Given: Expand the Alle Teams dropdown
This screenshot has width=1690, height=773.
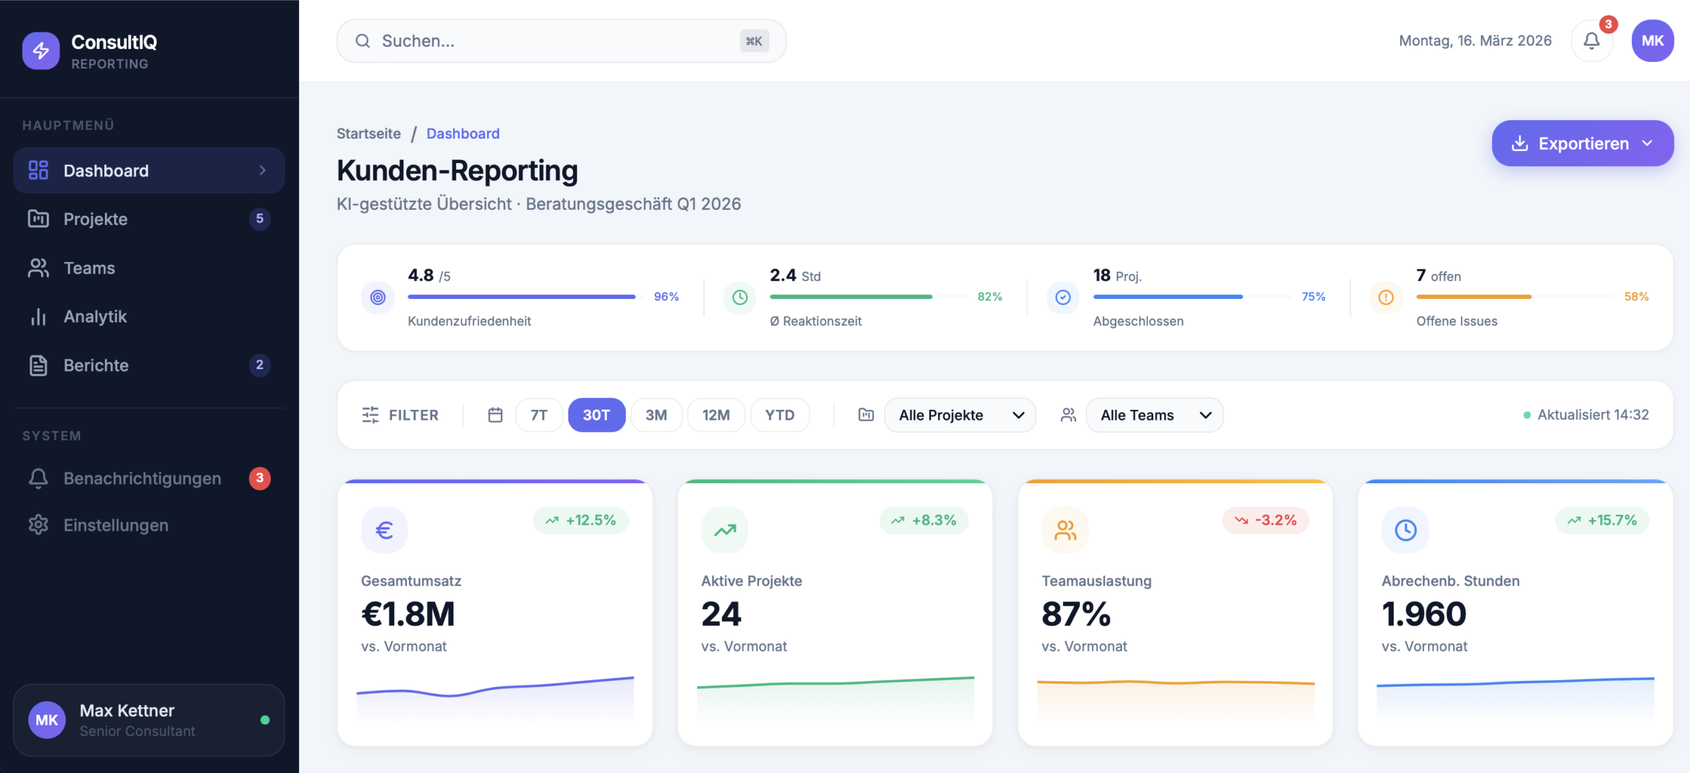Looking at the screenshot, I should pyautogui.click(x=1155, y=415).
